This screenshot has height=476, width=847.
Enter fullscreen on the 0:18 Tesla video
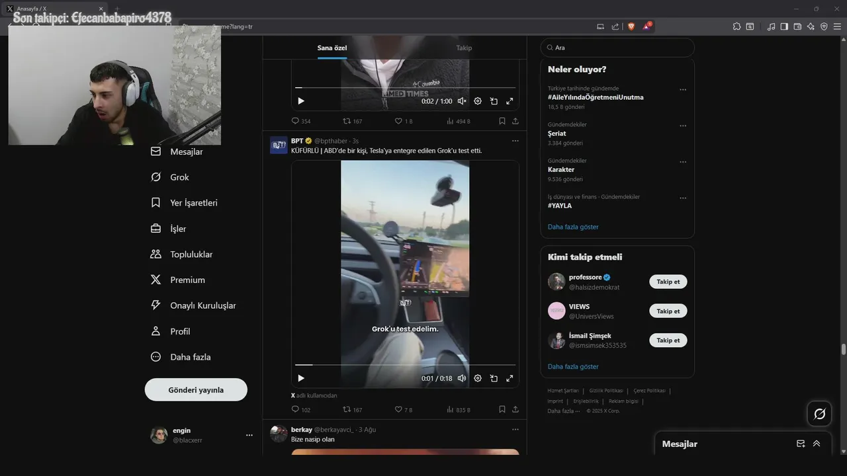click(510, 378)
